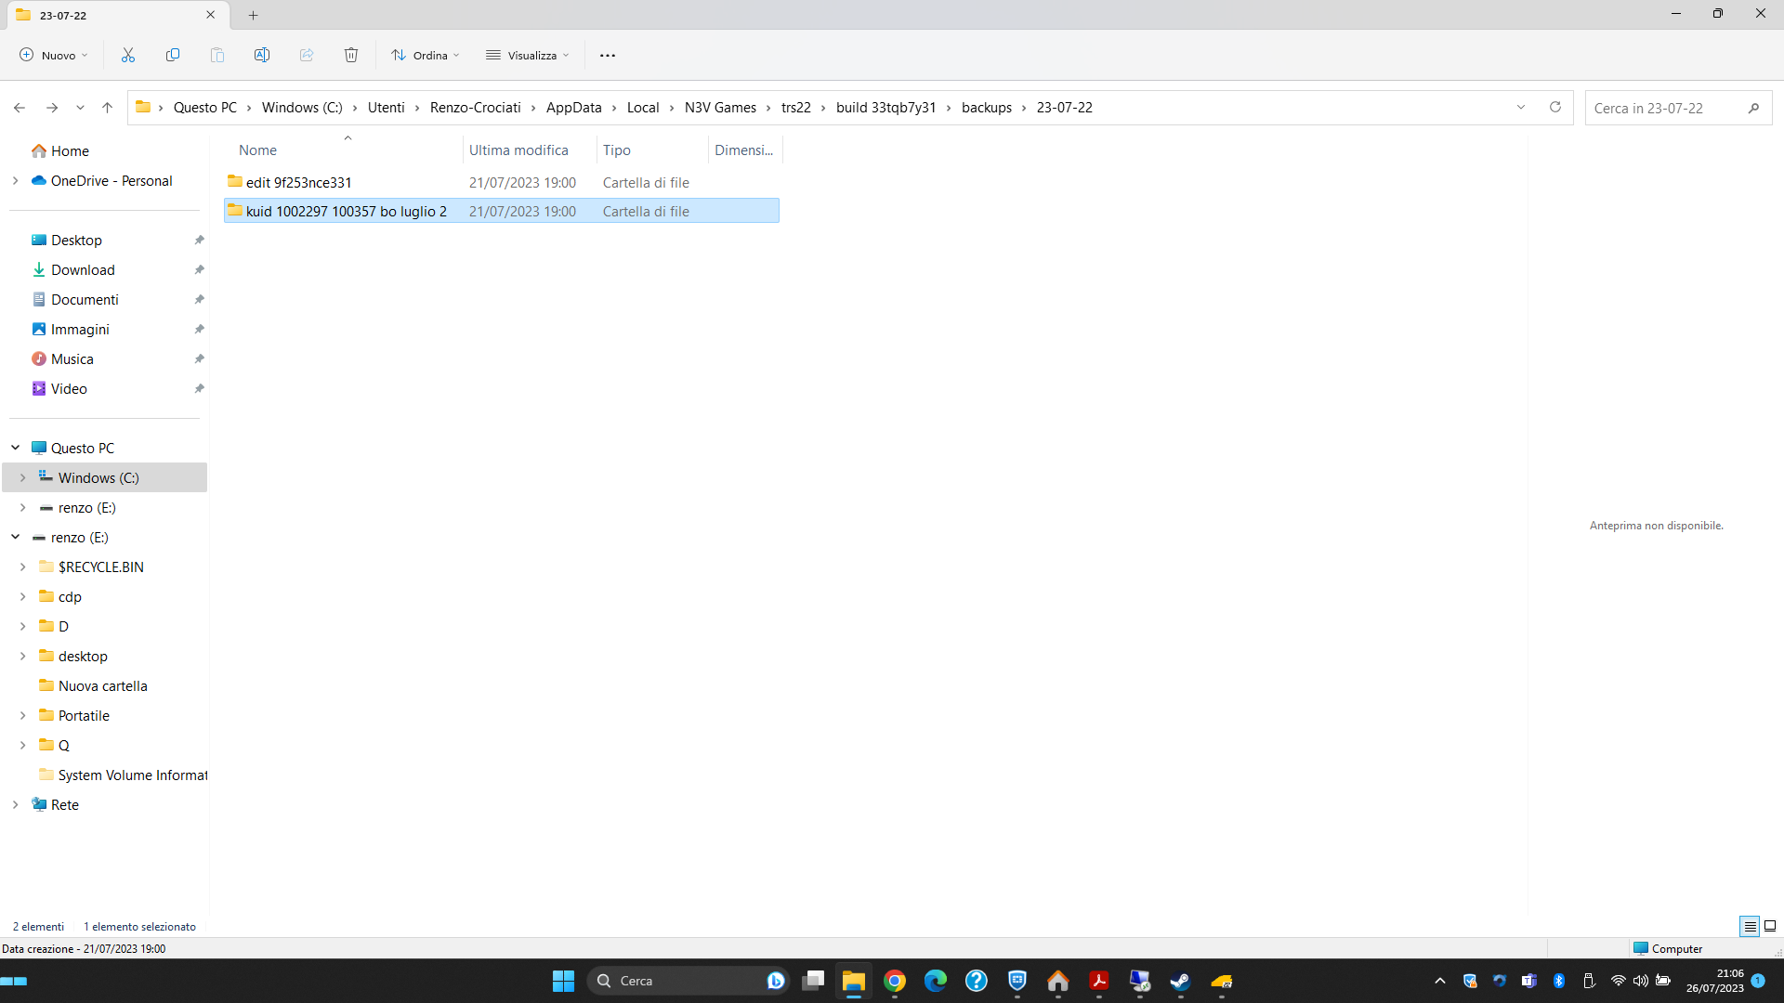
Task: Click the Delete trash icon
Action: coord(351,56)
